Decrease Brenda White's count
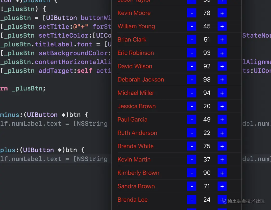 191,146
